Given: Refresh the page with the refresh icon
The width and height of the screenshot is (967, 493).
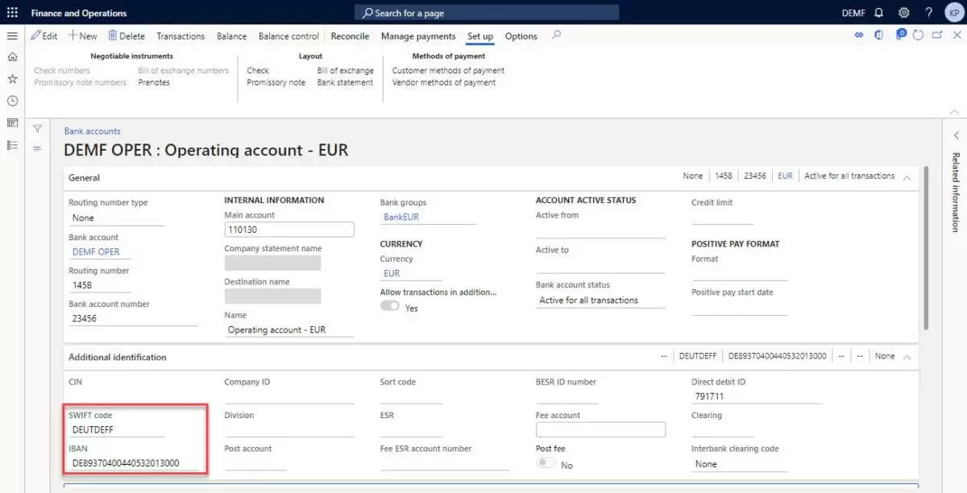Looking at the screenshot, I should (x=919, y=35).
